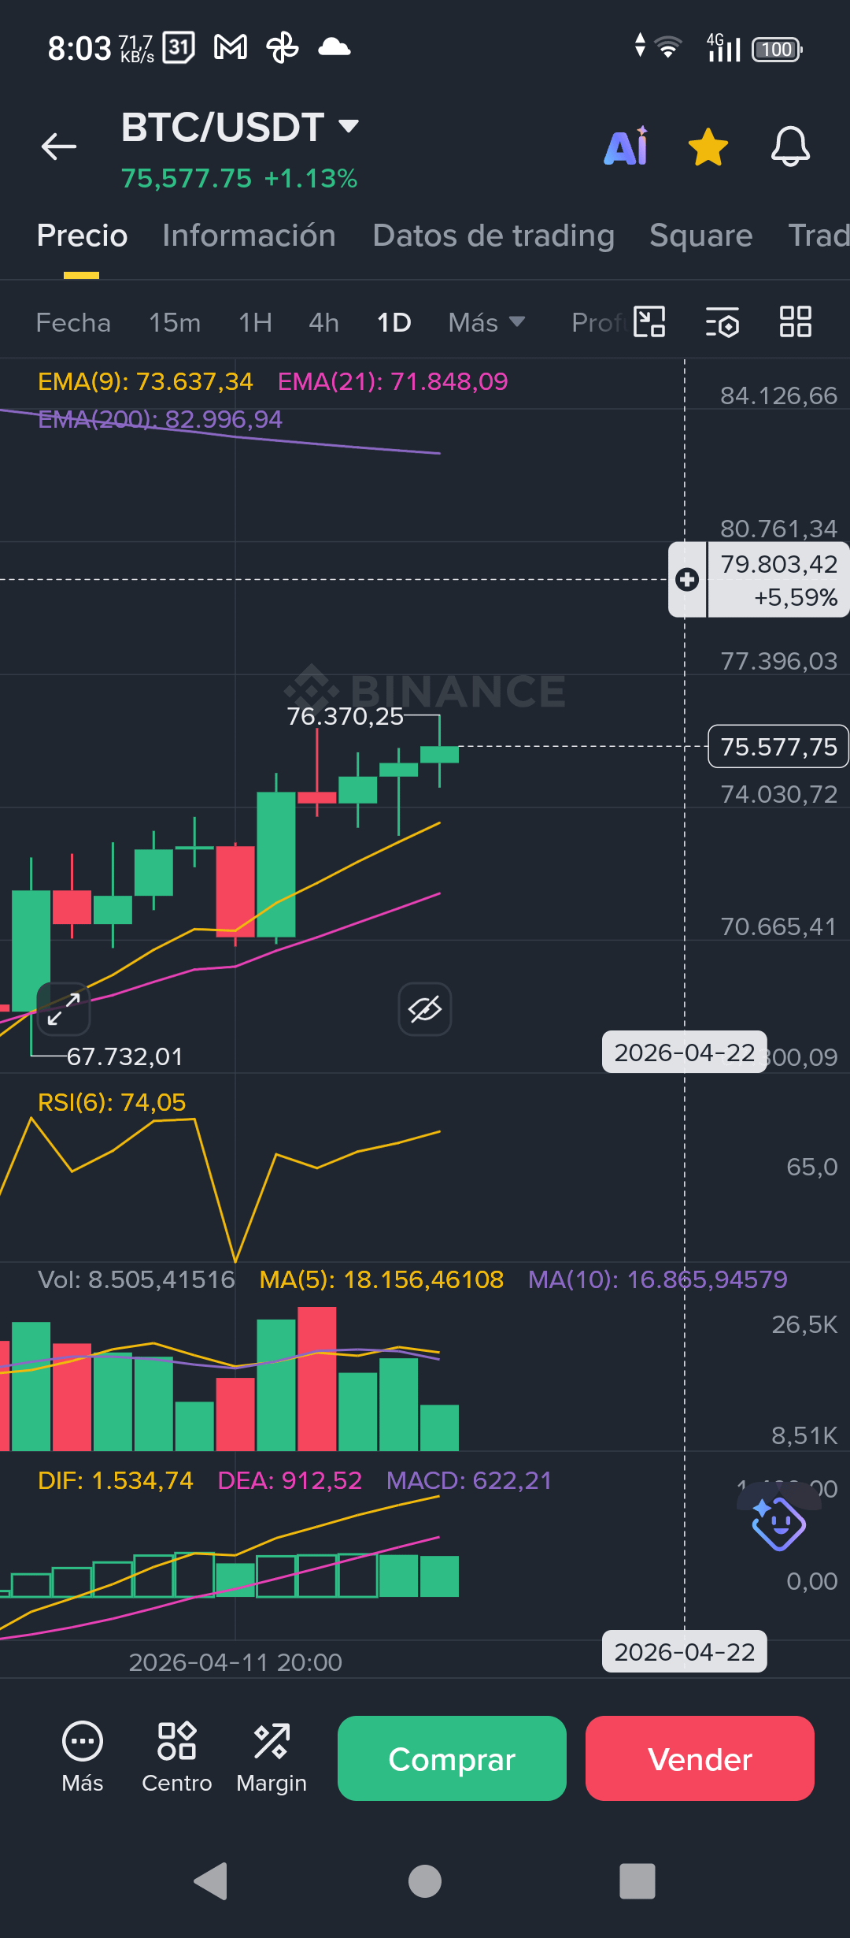Toggle the favorite star for BTC/USDT
The image size is (850, 1938).
[708, 147]
